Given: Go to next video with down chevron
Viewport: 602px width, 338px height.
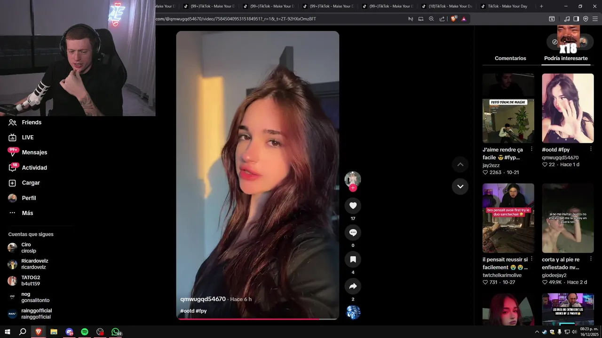Looking at the screenshot, I should [460, 186].
